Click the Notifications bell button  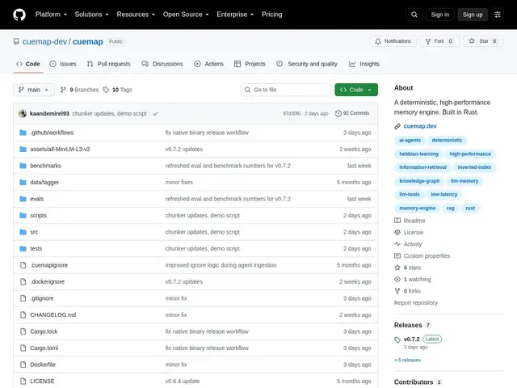point(393,41)
